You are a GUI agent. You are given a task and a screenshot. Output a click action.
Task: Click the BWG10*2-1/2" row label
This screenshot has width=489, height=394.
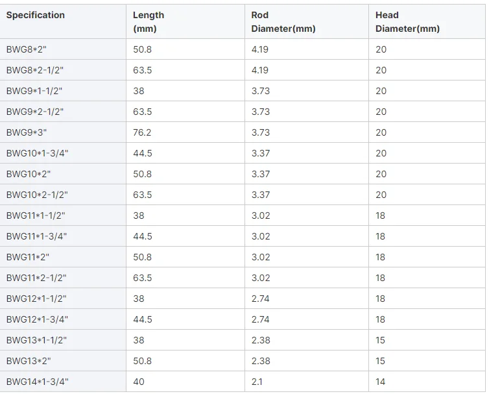[x=37, y=195]
